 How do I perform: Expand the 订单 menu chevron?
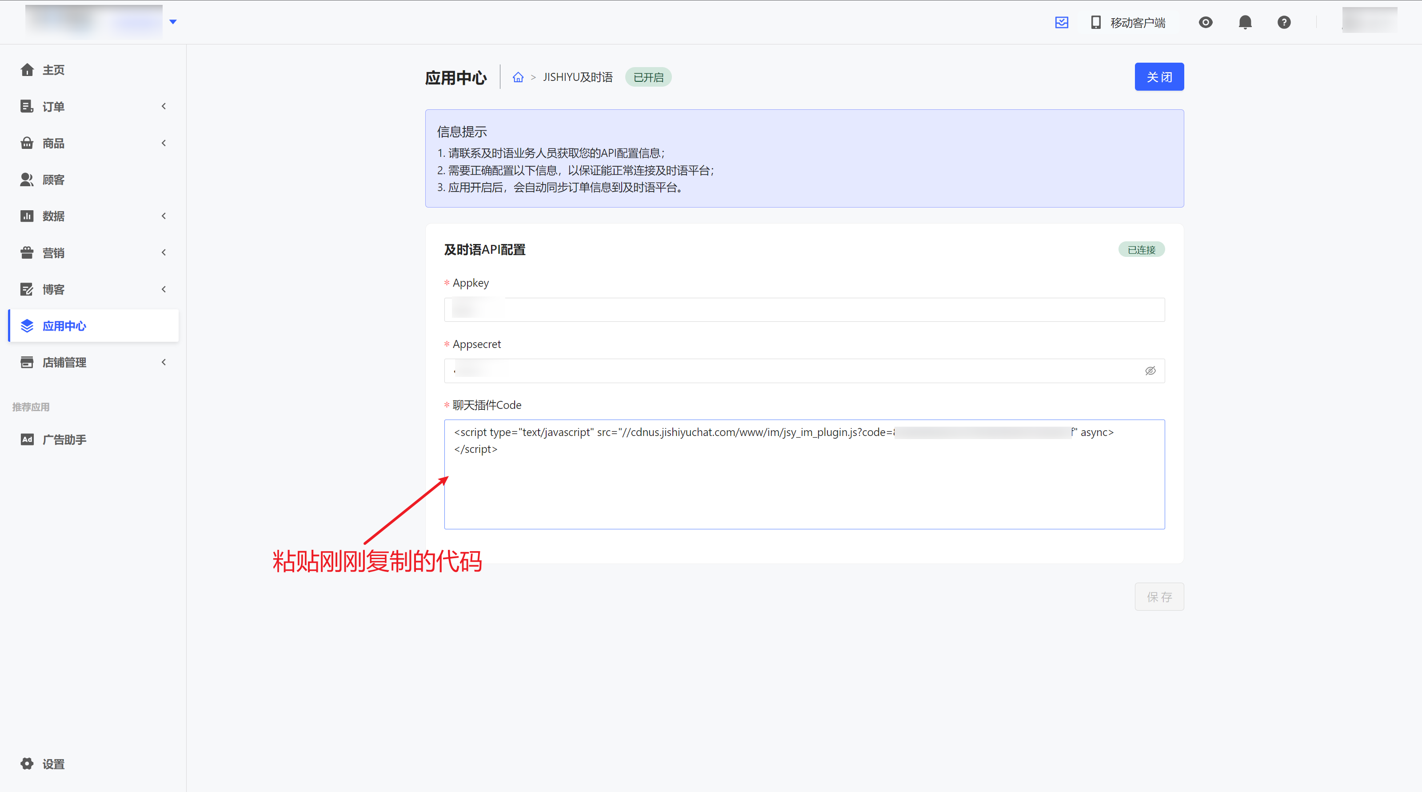164,106
